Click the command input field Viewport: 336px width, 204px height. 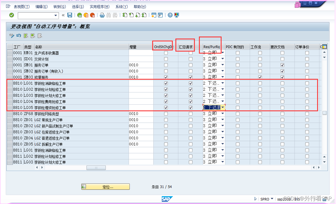(36, 15)
